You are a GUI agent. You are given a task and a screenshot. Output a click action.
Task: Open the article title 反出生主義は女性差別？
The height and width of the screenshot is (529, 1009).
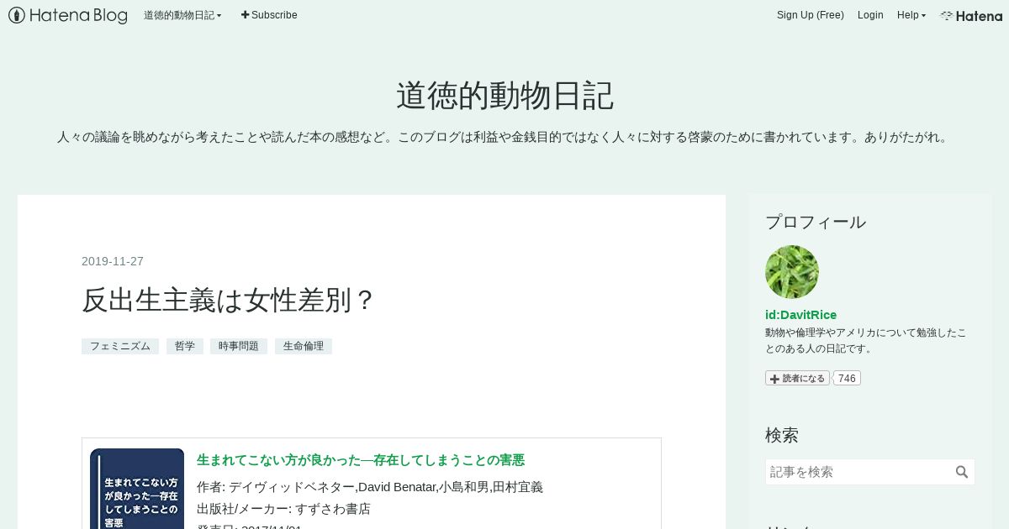tap(229, 300)
